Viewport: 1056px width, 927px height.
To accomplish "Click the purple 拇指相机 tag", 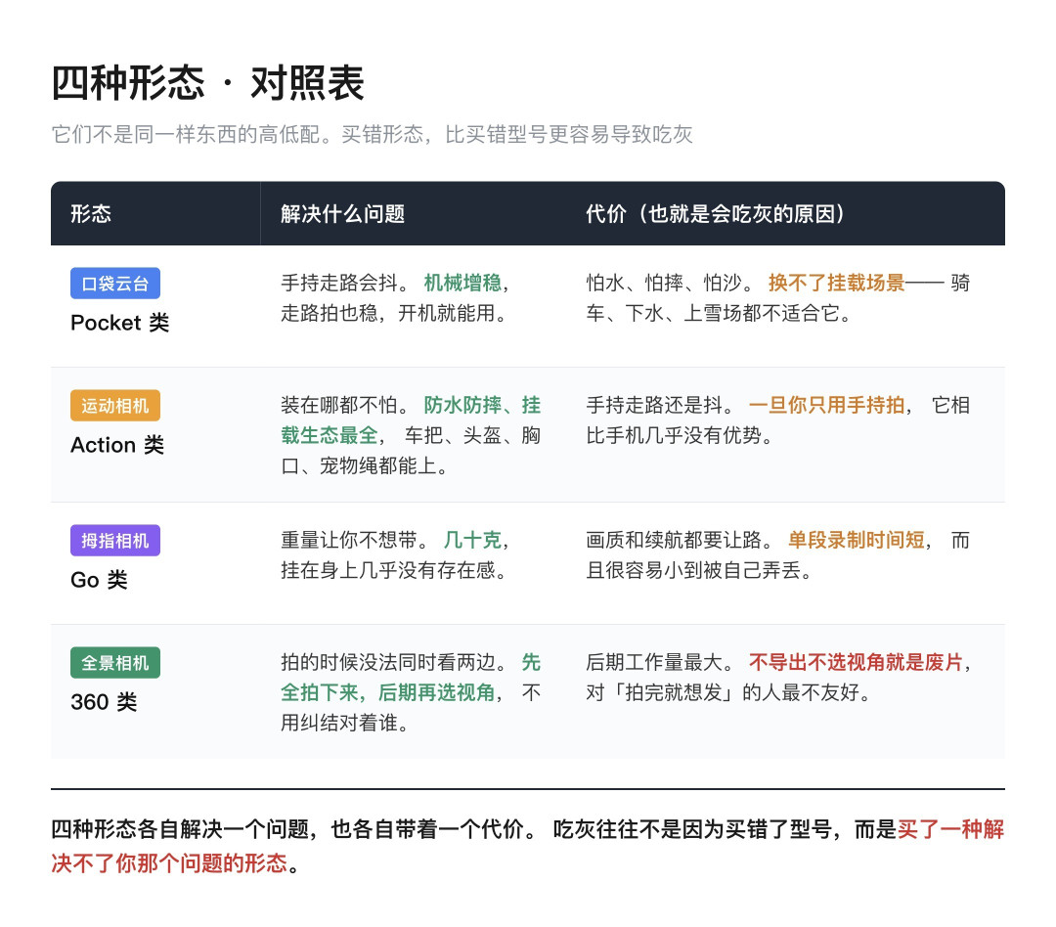I will 115,541.
